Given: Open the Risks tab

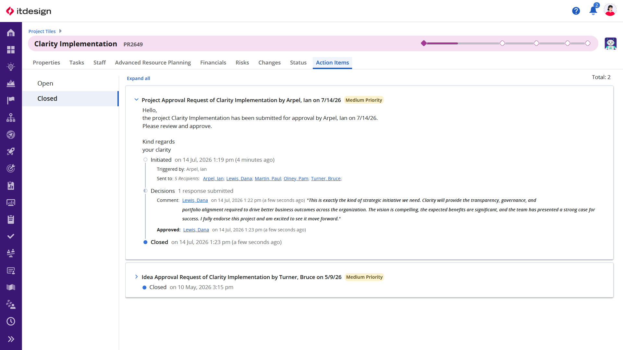Looking at the screenshot, I should tap(242, 63).
